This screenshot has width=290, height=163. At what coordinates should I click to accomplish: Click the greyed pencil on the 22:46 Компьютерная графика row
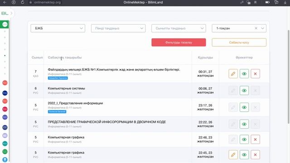pyautogui.click(x=233, y=139)
